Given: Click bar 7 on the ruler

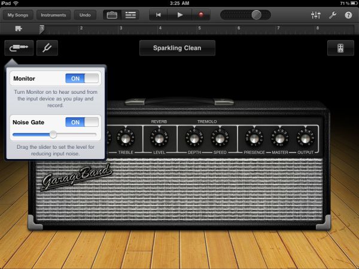Looking at the screenshot, I should click(278, 28).
